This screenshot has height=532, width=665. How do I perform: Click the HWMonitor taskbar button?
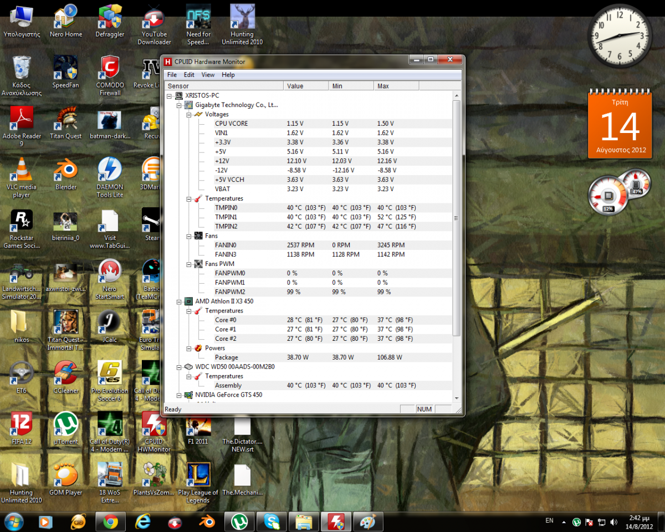pos(336,521)
